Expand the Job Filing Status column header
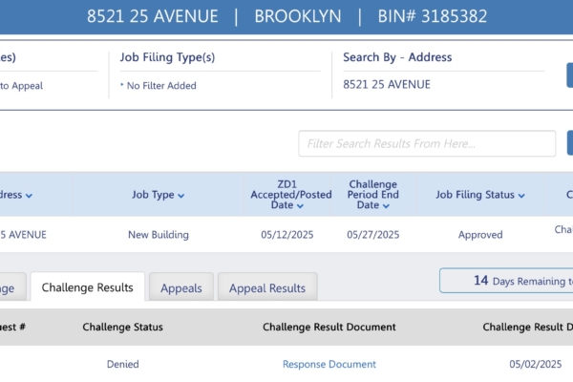This screenshot has width=573, height=382. click(x=480, y=195)
